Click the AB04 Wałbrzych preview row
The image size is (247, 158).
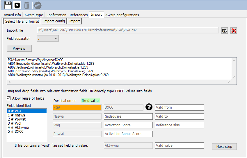[58, 75]
